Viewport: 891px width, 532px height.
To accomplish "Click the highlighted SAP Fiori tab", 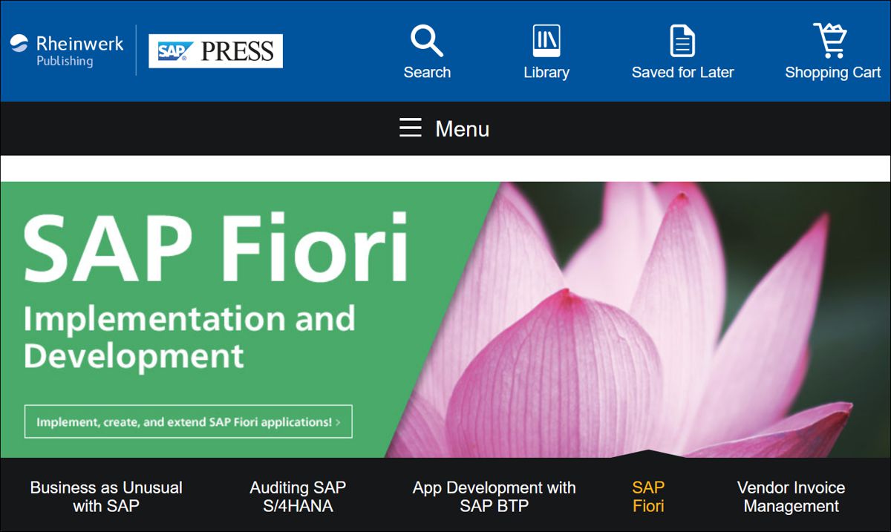I will pyautogui.click(x=648, y=497).
